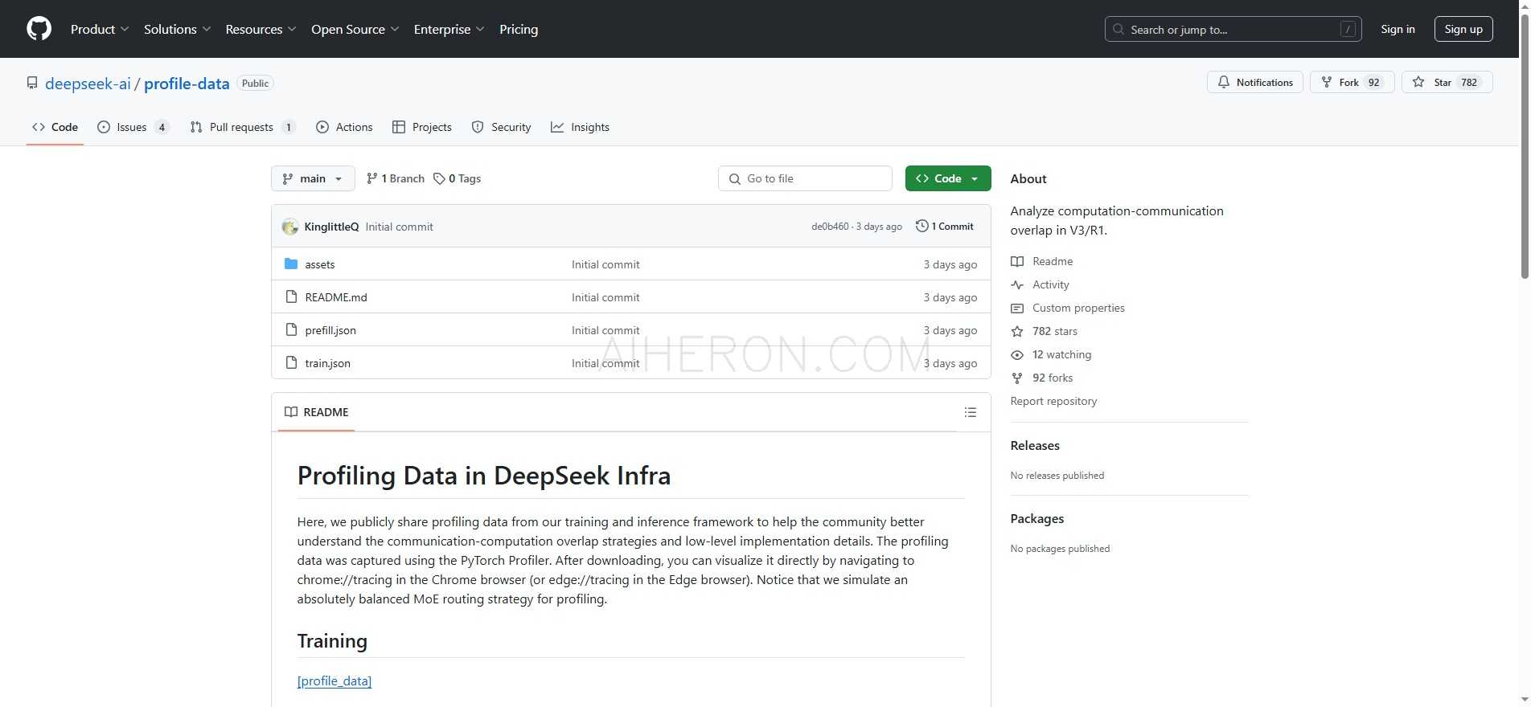View the 1 Commit history

[x=945, y=227]
